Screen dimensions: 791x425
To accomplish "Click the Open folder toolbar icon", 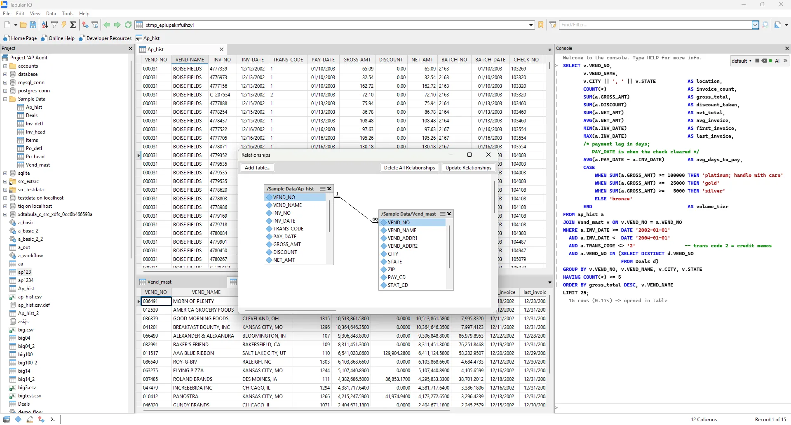I will [x=23, y=25].
